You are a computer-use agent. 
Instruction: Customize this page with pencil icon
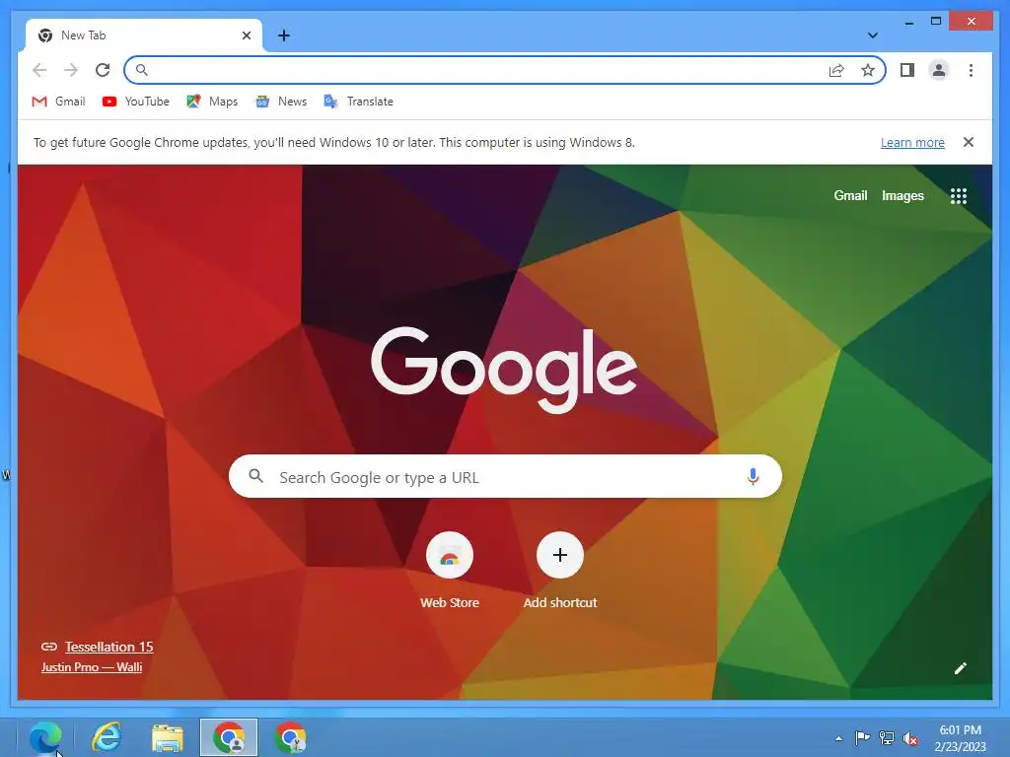[x=960, y=668]
